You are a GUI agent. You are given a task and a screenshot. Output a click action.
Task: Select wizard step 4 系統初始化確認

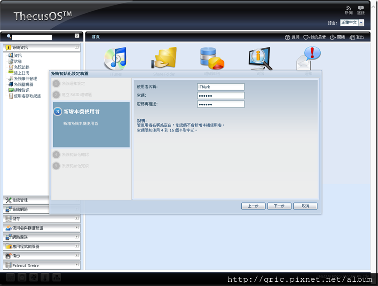tap(71, 155)
